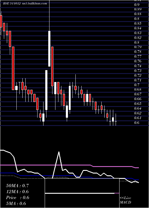Click the 0.85 price axis label
The height and width of the screenshot is (208, 149).
[x=138, y=23]
